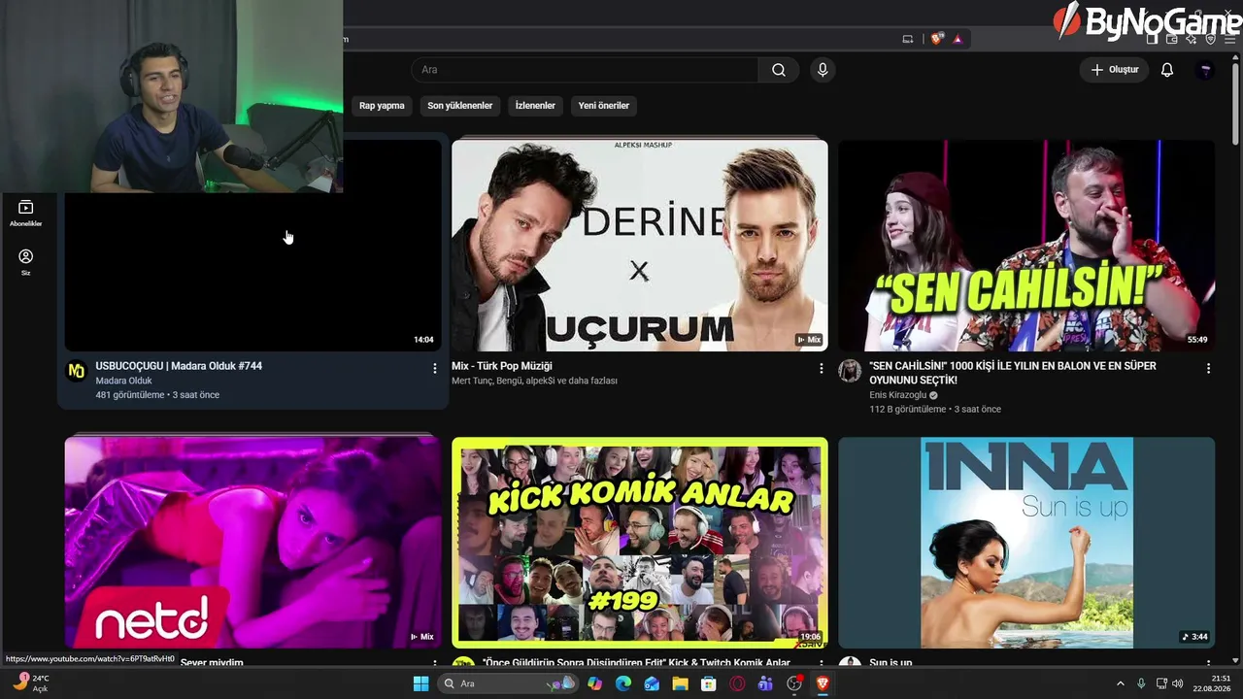This screenshot has width=1243, height=699.
Task: Select the Rap yapma filter chip
Action: (382, 106)
